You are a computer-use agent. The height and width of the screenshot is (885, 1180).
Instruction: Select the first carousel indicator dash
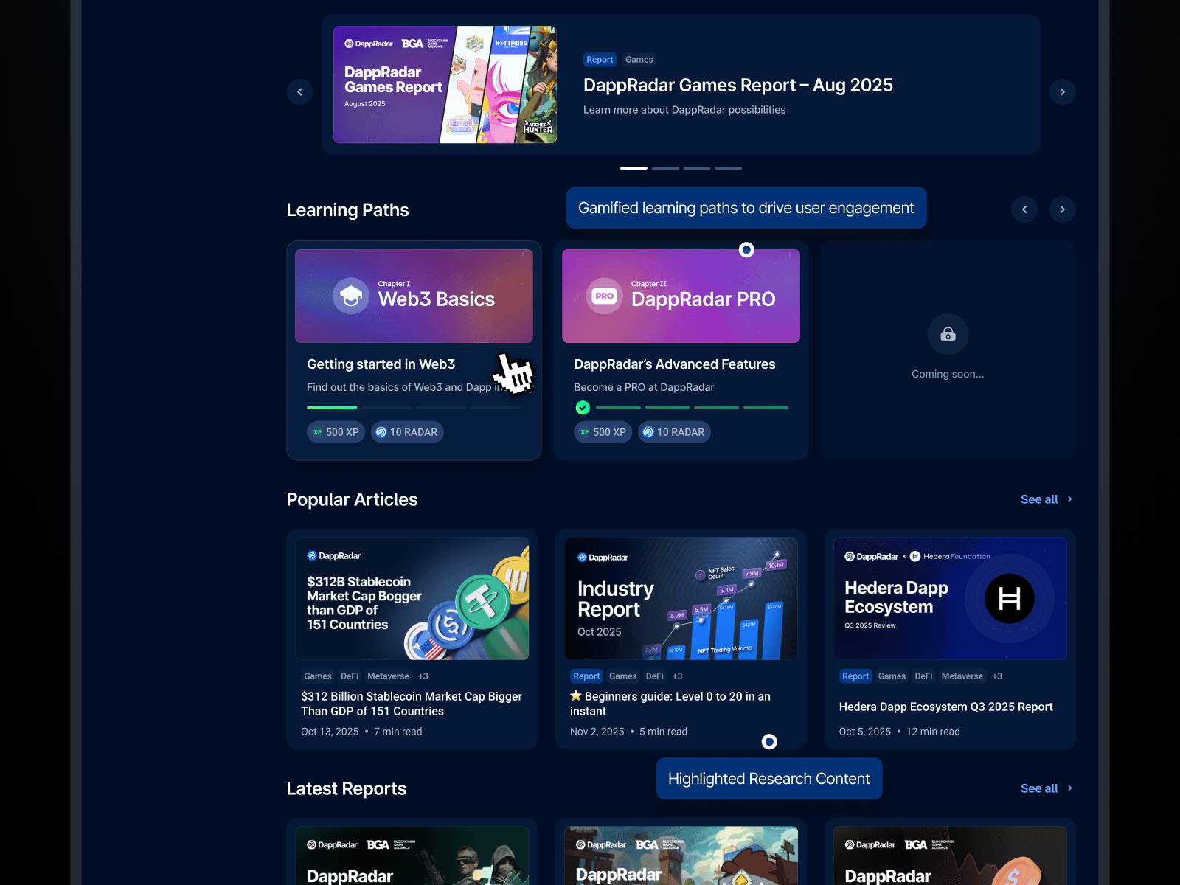pos(634,168)
